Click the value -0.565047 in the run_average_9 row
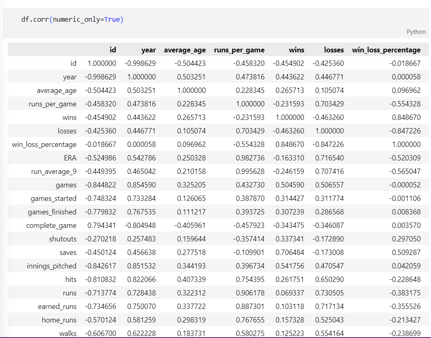Screen dimensions: 431x338 [405, 171]
